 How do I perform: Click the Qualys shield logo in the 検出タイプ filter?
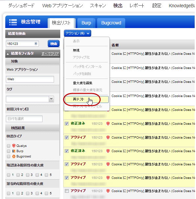tap(14, 146)
